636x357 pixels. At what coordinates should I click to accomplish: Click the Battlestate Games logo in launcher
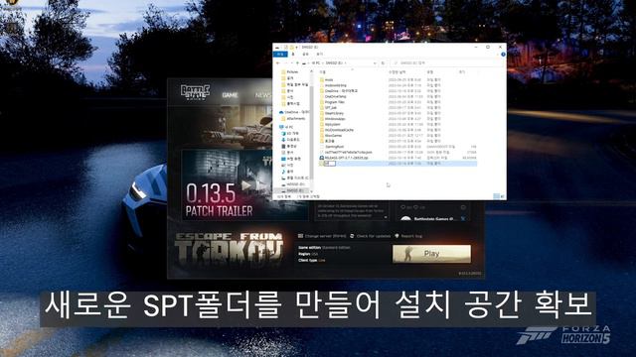point(195,93)
